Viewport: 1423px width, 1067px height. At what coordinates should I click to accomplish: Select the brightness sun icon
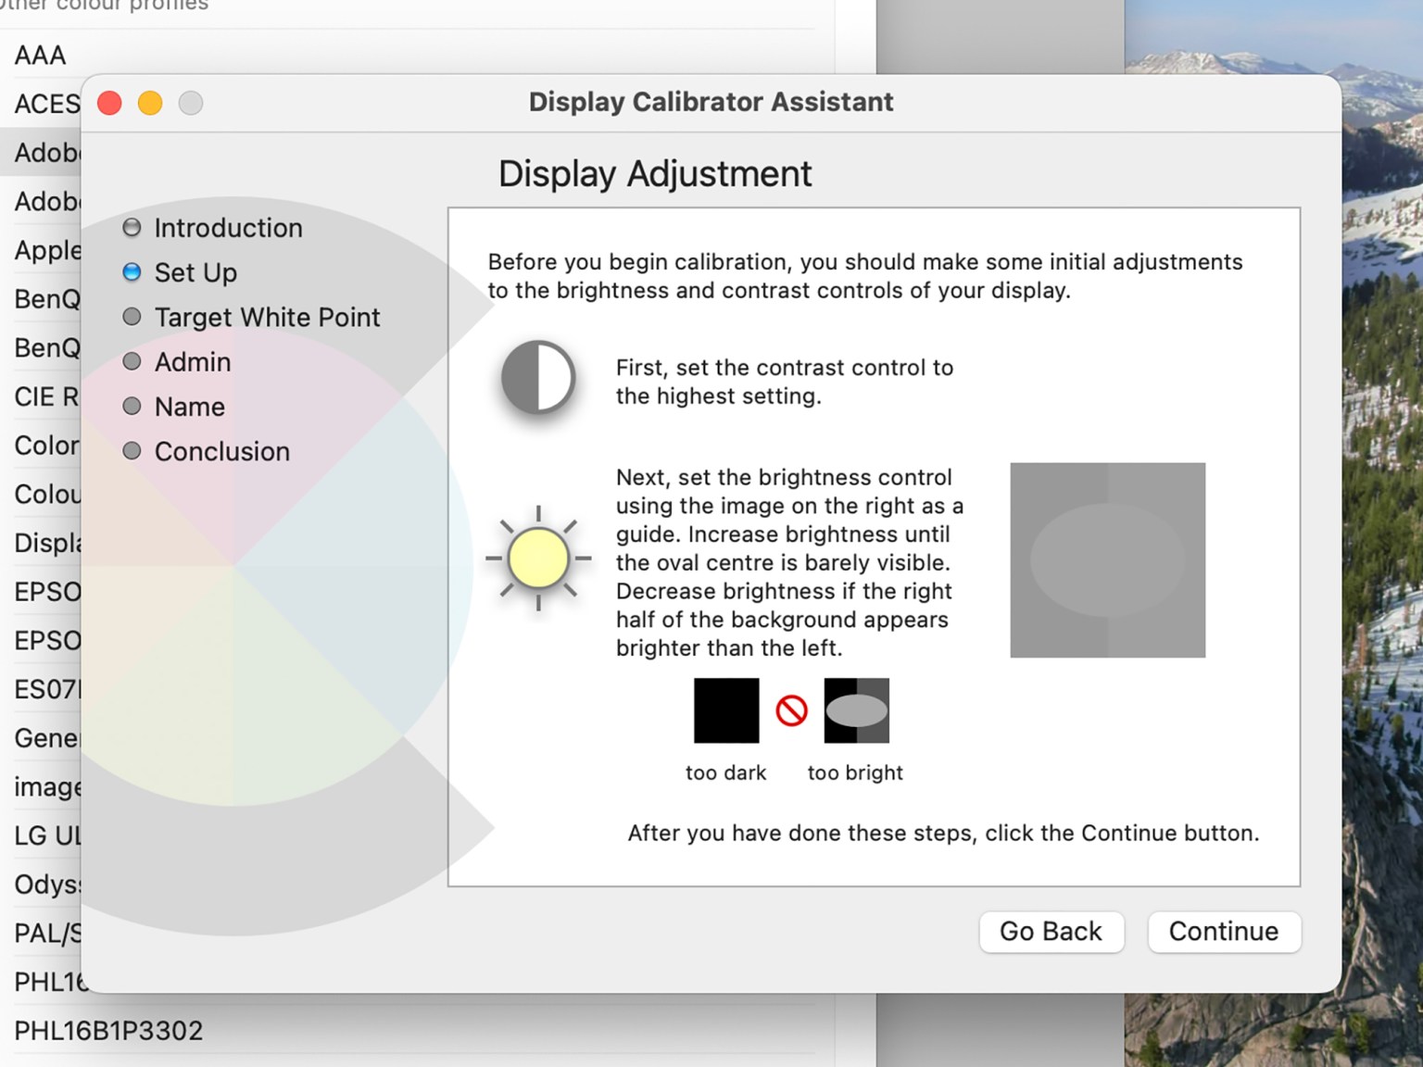tap(538, 558)
